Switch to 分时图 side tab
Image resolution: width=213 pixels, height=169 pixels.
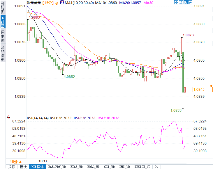pyautogui.click(x=3, y=8)
